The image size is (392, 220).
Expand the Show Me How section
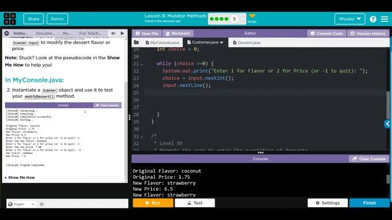pyautogui.click(x=20, y=178)
